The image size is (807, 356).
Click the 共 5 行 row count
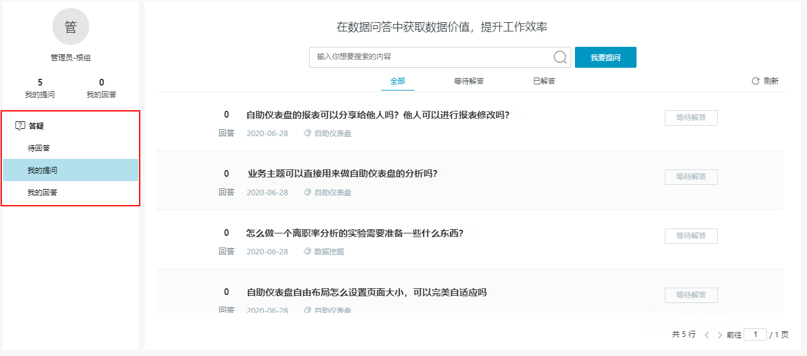pos(683,334)
